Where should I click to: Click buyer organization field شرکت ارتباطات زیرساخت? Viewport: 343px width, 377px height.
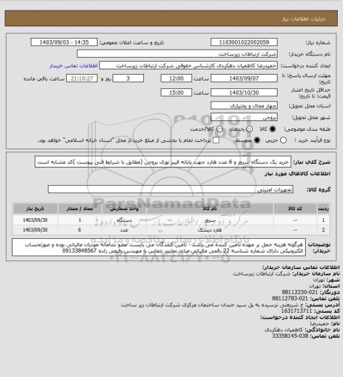pyautogui.click(x=177, y=54)
